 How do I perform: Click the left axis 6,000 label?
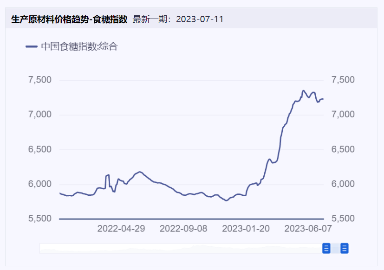click(x=40, y=184)
